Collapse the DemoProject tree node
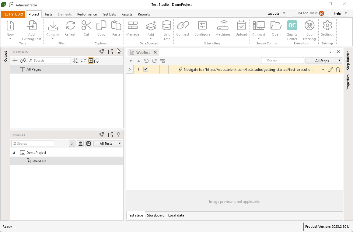The height and width of the screenshot is (232, 353). point(14,153)
